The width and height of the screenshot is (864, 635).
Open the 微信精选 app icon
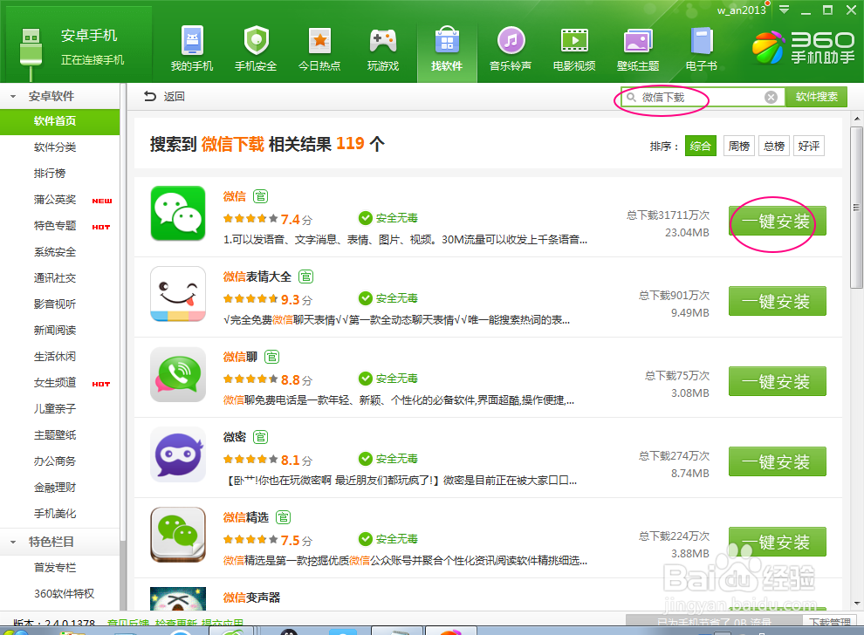[x=178, y=535]
